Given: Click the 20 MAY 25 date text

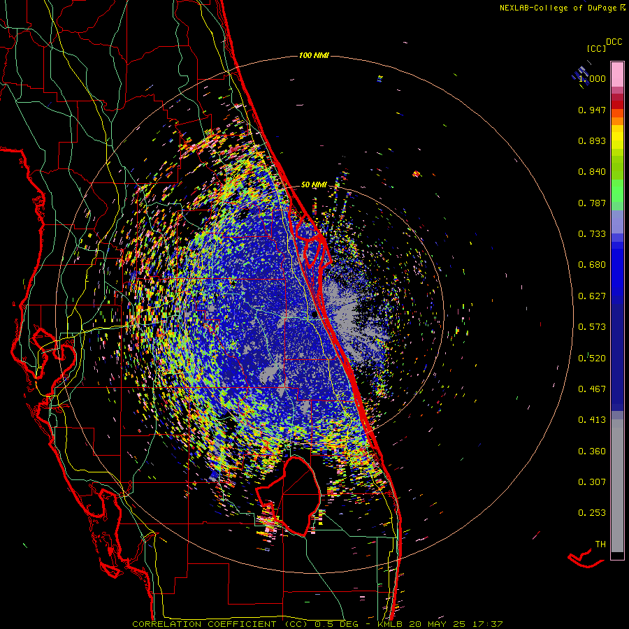Looking at the screenshot, I should tap(436, 624).
